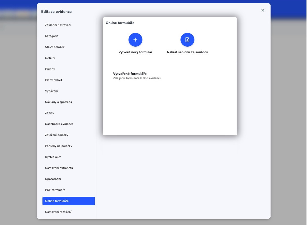The image size is (307, 225).
Task: Click the Vytvořené formuláře heading
Action: coord(130,74)
